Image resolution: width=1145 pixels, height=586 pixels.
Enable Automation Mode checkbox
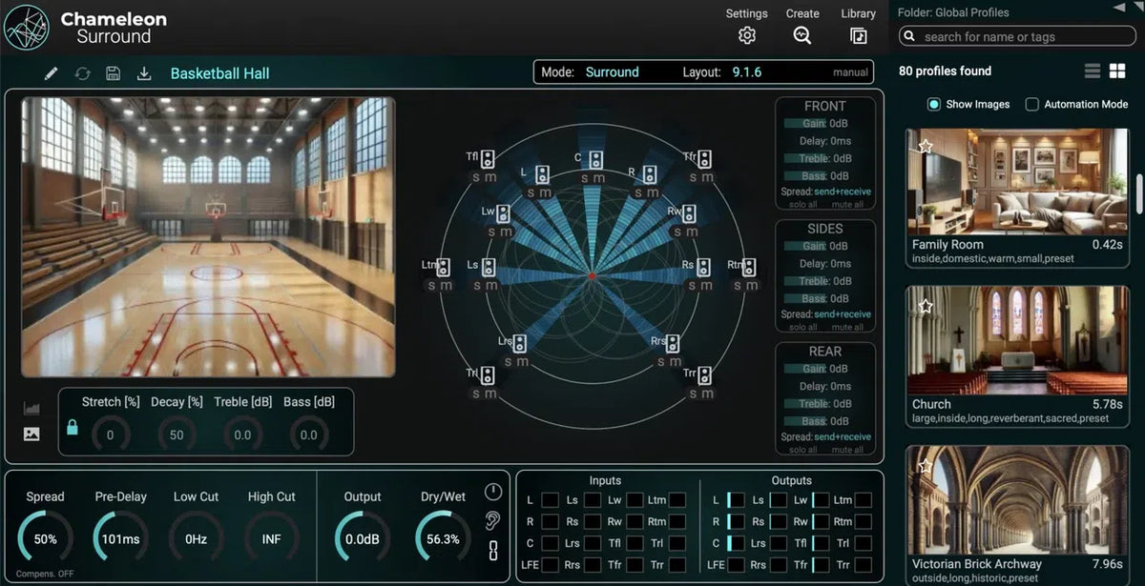pos(1033,104)
